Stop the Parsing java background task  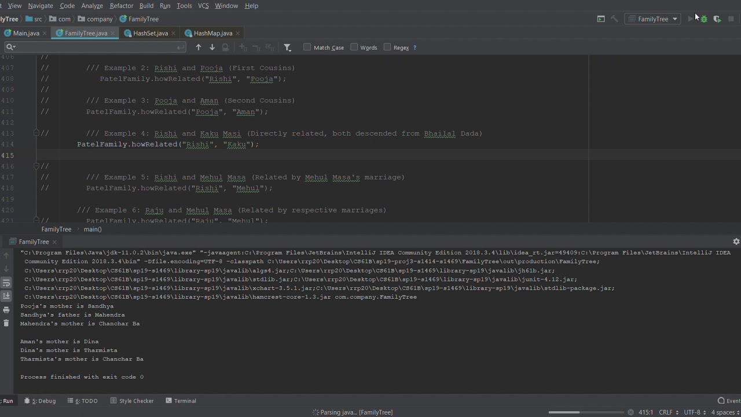tap(630, 412)
